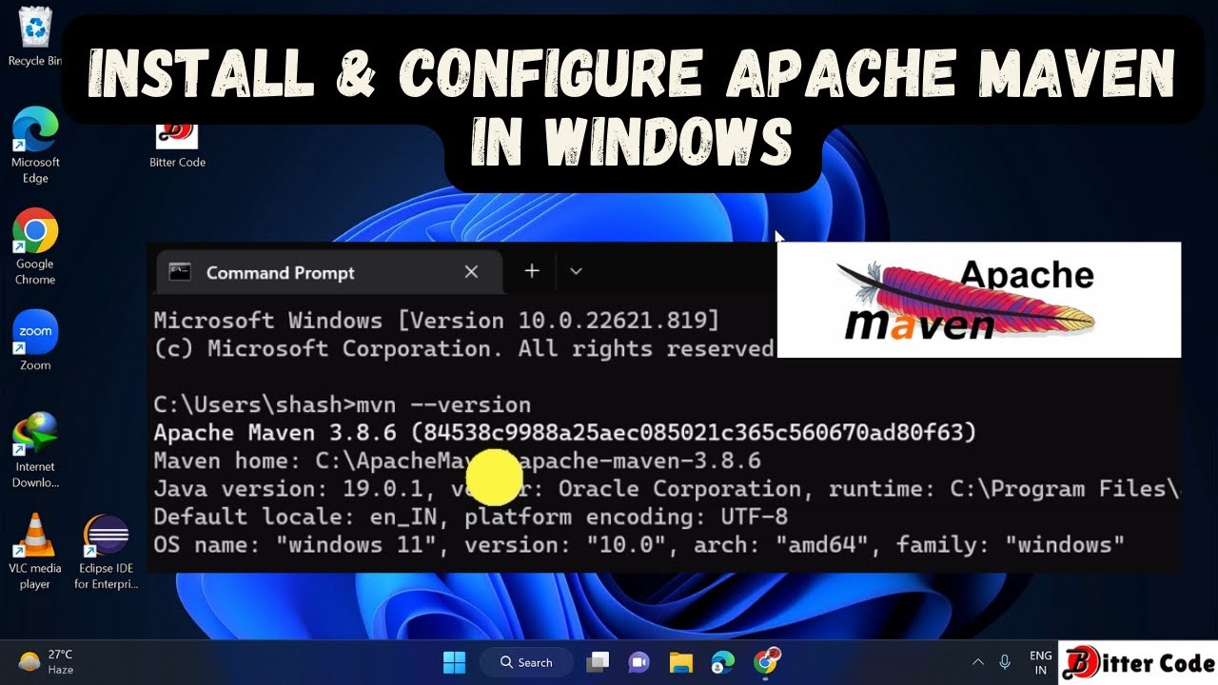Click the 'Java version: 19.0.1' line
Viewport: 1218px width, 685px height.
tap(666, 489)
